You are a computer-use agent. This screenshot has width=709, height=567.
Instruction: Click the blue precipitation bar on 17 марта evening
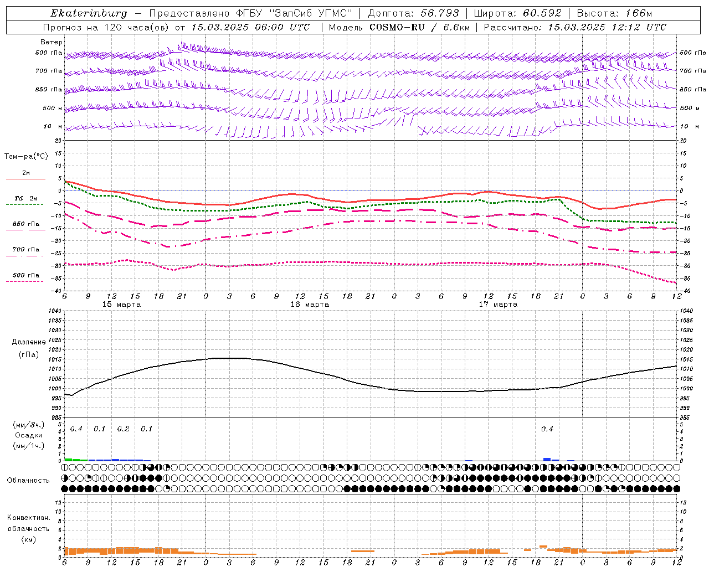click(x=547, y=459)
